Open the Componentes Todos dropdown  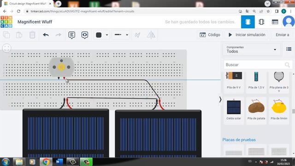point(252,50)
